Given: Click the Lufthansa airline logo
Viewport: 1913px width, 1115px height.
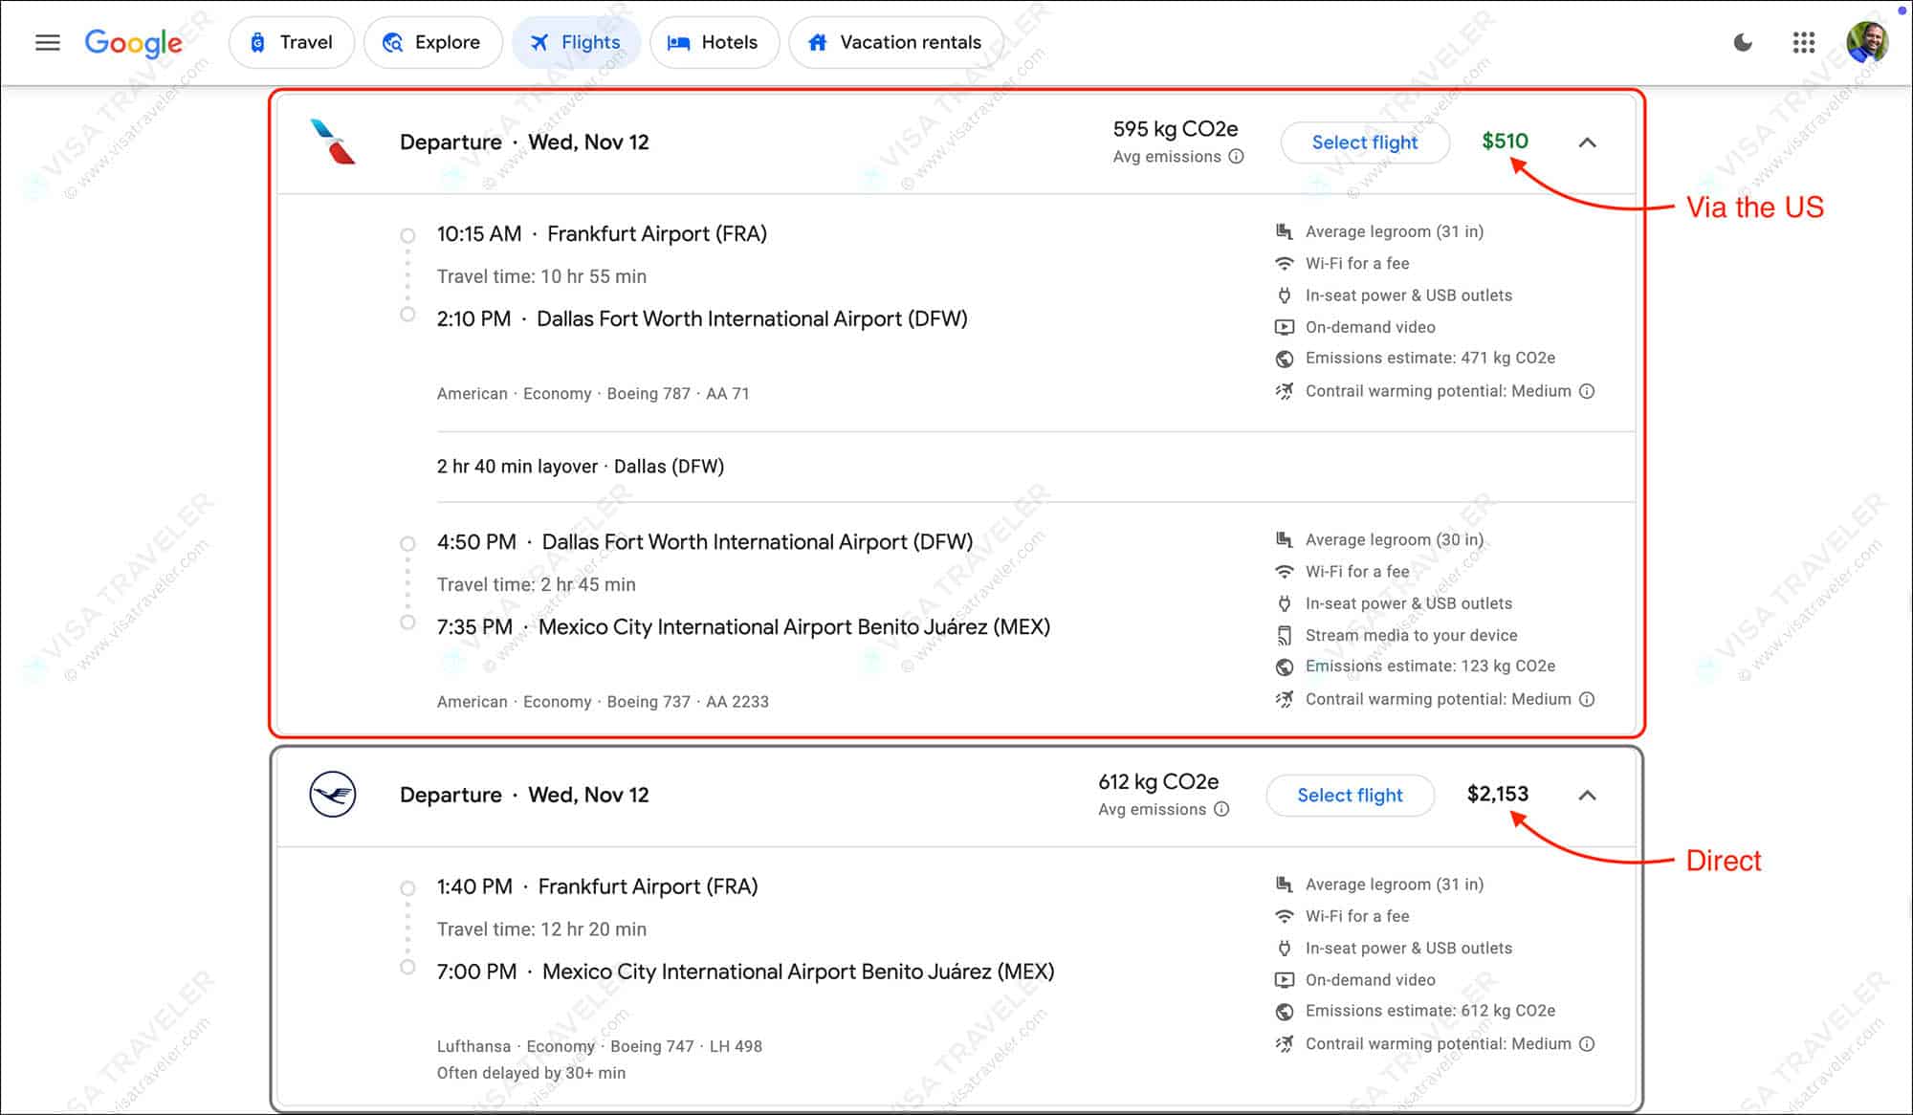Looking at the screenshot, I should click(x=332, y=795).
